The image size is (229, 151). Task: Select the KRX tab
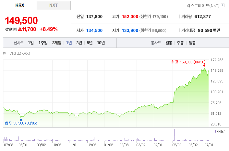(20, 5)
